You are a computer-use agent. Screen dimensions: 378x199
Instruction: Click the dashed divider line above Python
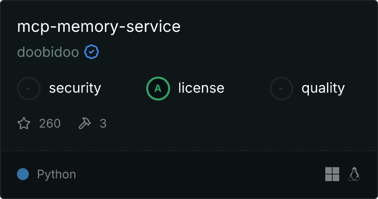pyautogui.click(x=189, y=150)
